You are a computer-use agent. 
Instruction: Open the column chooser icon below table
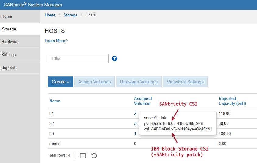[83, 156]
